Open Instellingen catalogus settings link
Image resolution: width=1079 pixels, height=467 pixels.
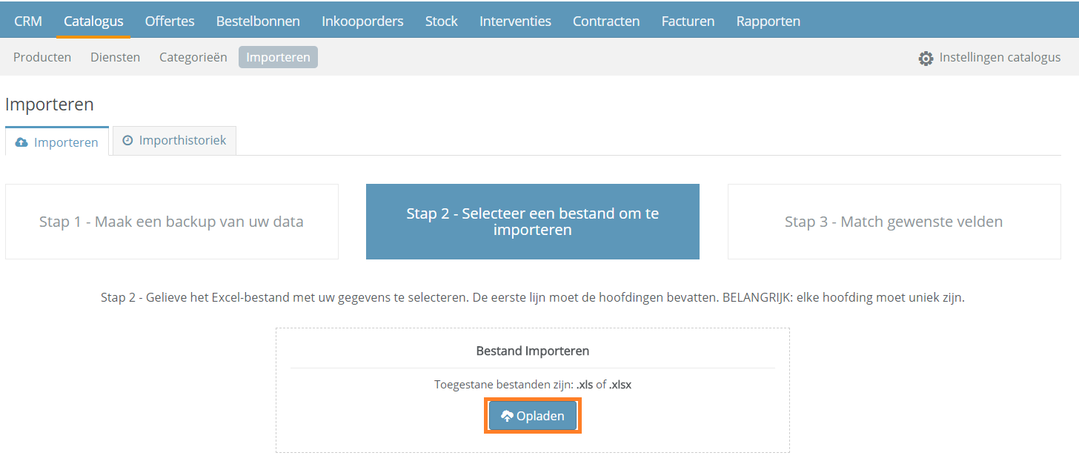pyautogui.click(x=989, y=57)
